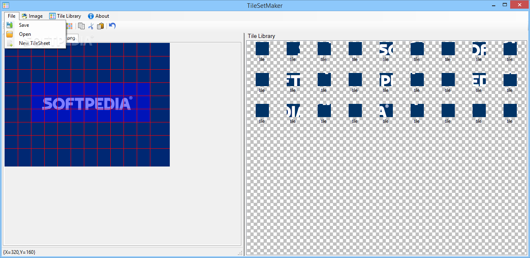Select first tile in top library row

[x=262, y=49]
